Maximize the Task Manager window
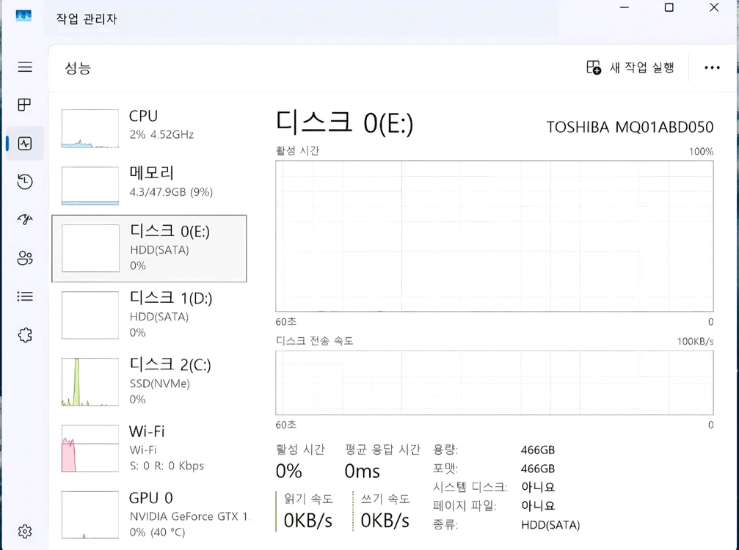Screen dimensions: 739x550 click(x=669, y=7)
